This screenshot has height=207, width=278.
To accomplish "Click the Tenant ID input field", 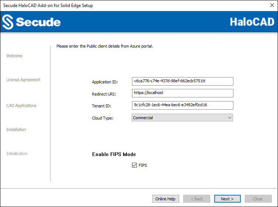I will click(183, 106).
